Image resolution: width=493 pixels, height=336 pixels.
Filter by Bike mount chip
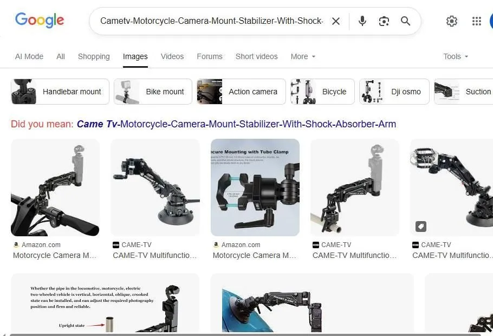(x=153, y=92)
